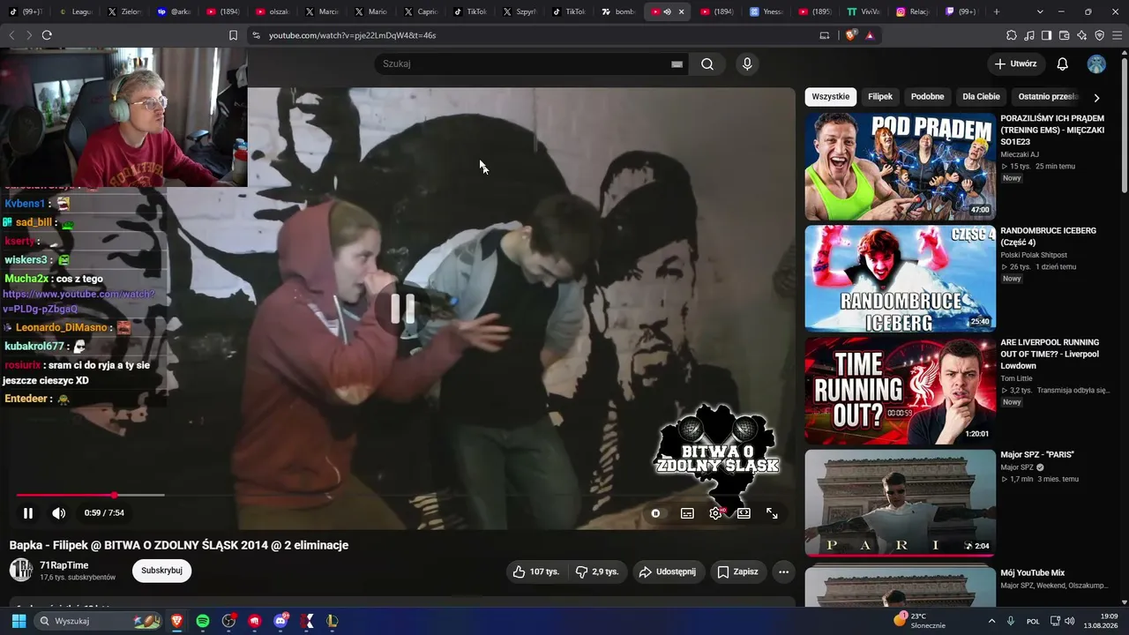
Task: Open Brave Rewards triangle icon
Action: coord(870,35)
